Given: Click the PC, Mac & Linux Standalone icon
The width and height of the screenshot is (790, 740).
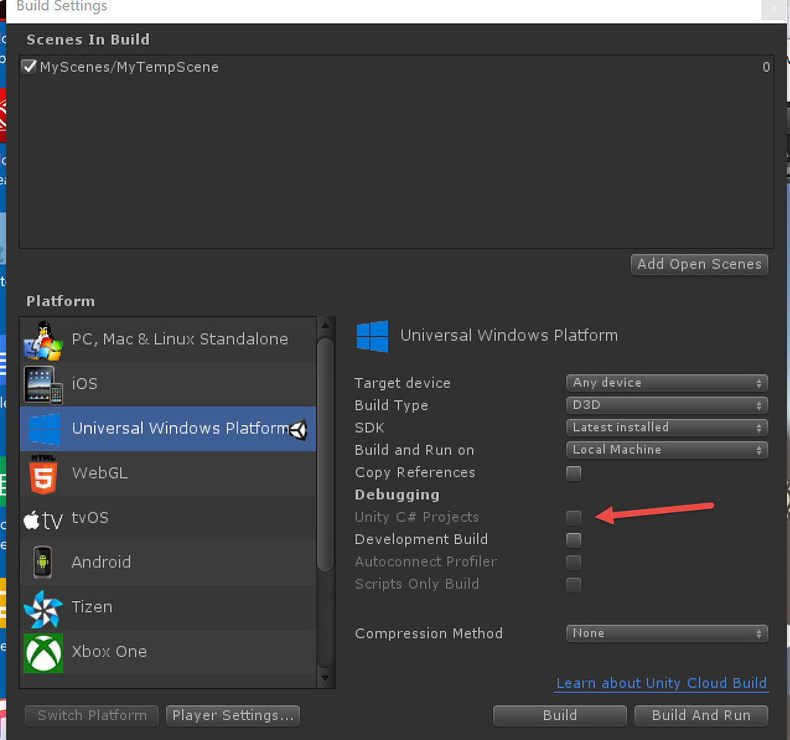Looking at the screenshot, I should click(x=42, y=338).
